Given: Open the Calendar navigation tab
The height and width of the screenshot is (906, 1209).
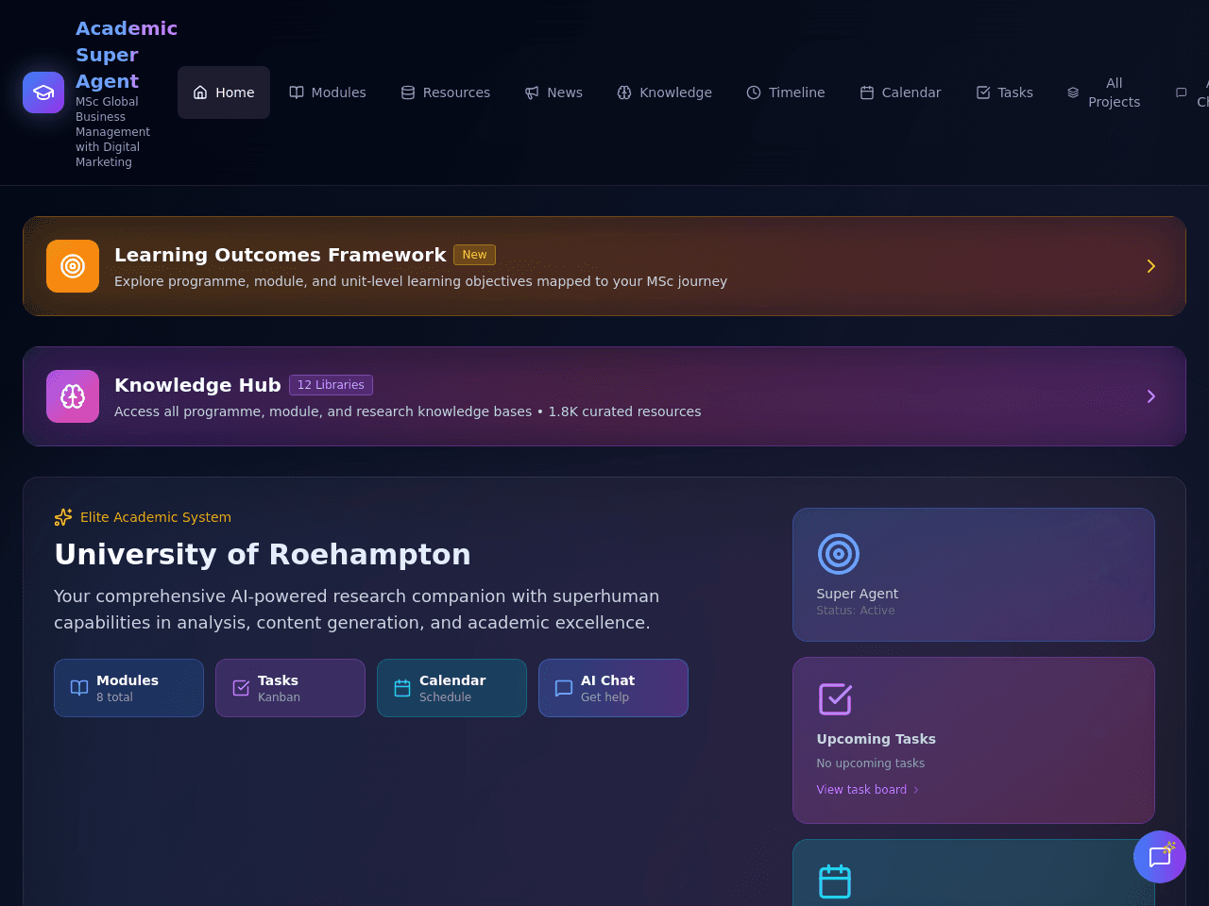Looking at the screenshot, I should [900, 92].
